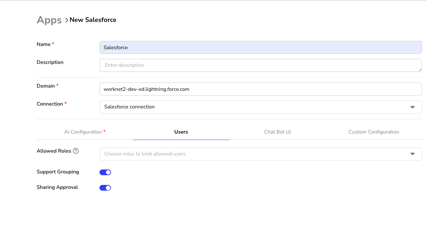Viewport: 426px width, 228px height.
Task: Click the Domain input field
Action: [260, 89]
